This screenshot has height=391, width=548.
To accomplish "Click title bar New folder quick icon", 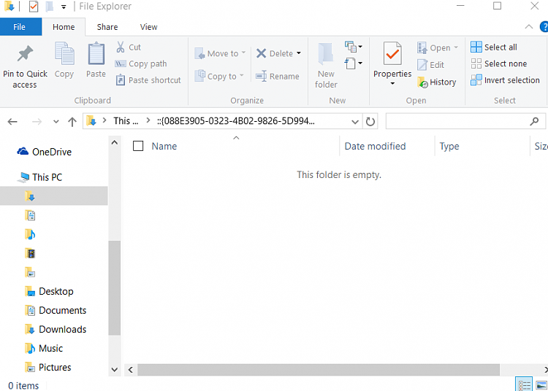I will pyautogui.click(x=49, y=7).
